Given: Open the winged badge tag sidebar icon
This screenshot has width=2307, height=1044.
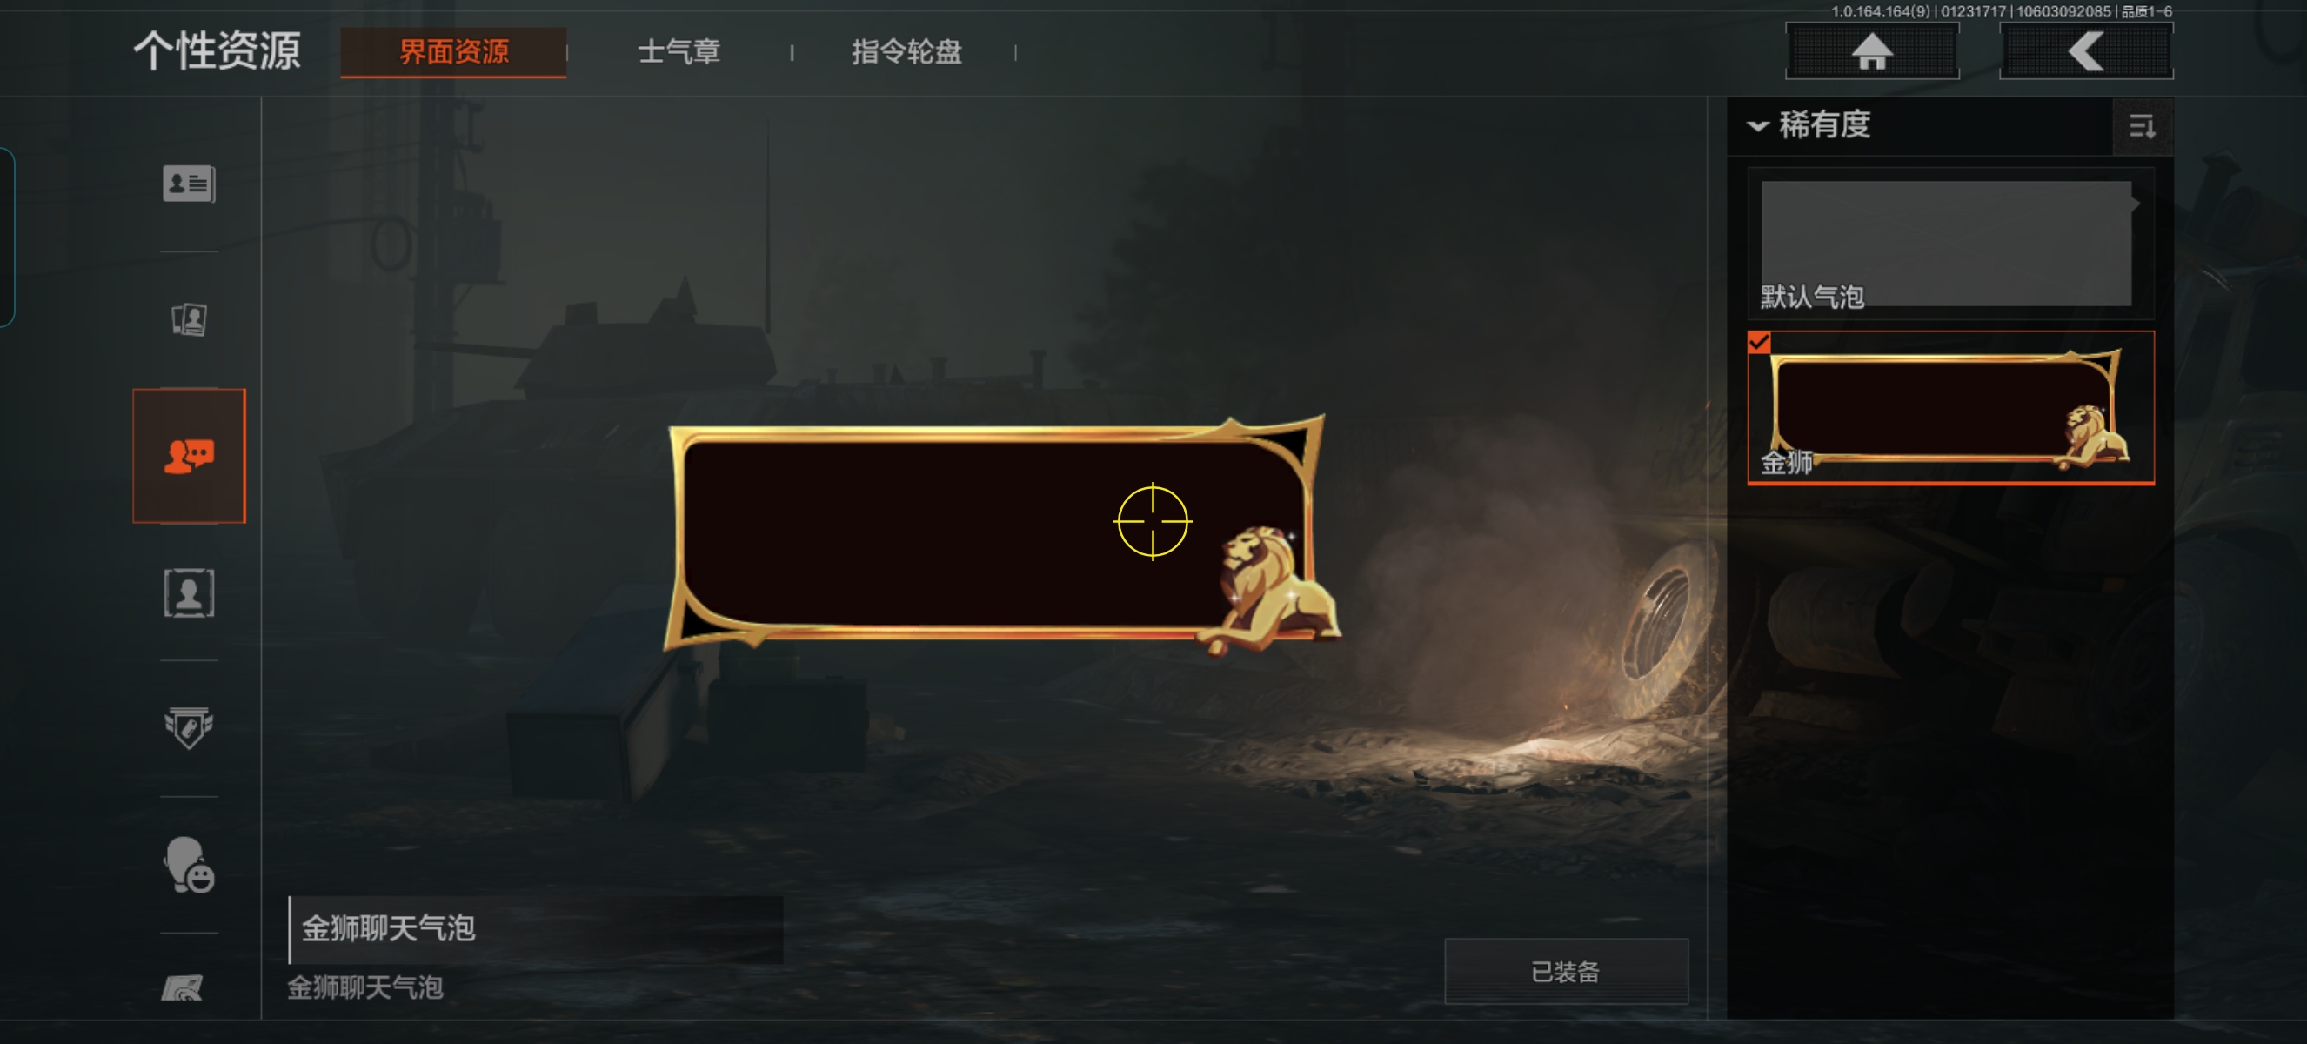Looking at the screenshot, I should [x=189, y=728].
